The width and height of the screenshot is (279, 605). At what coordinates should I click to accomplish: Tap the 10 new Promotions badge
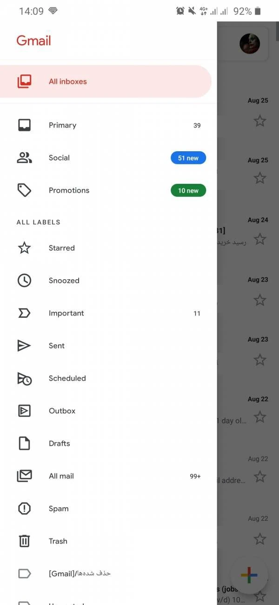188,191
